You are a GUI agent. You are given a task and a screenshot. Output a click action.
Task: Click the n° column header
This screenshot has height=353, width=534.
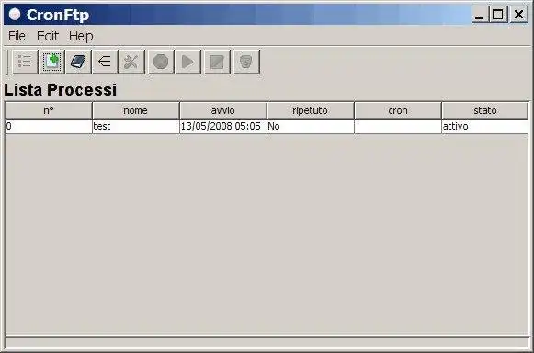point(49,110)
